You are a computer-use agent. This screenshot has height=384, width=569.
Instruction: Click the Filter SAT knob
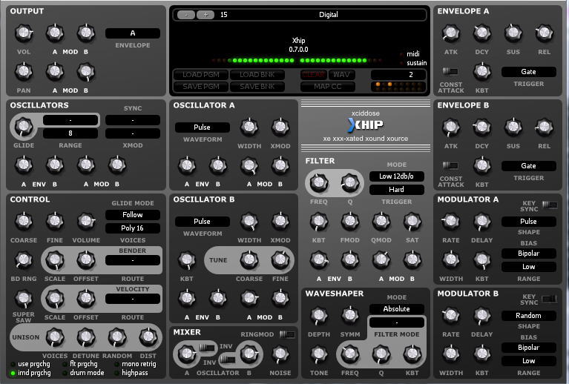[x=412, y=221]
